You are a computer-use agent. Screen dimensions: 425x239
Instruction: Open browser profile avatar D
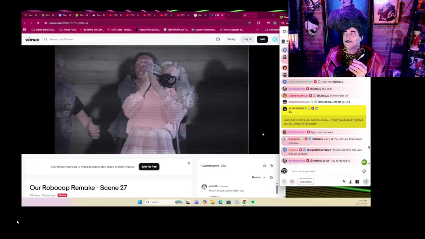(x=275, y=23)
